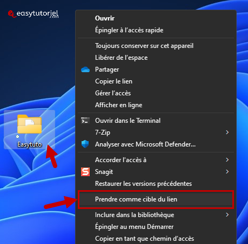Expand Inclure dans la bibliothèque submenu arrow
248x244 pixels.
(x=227, y=215)
